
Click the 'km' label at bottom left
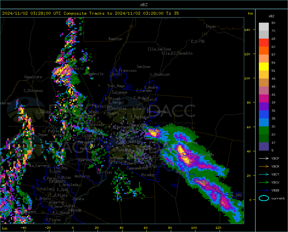4,228
